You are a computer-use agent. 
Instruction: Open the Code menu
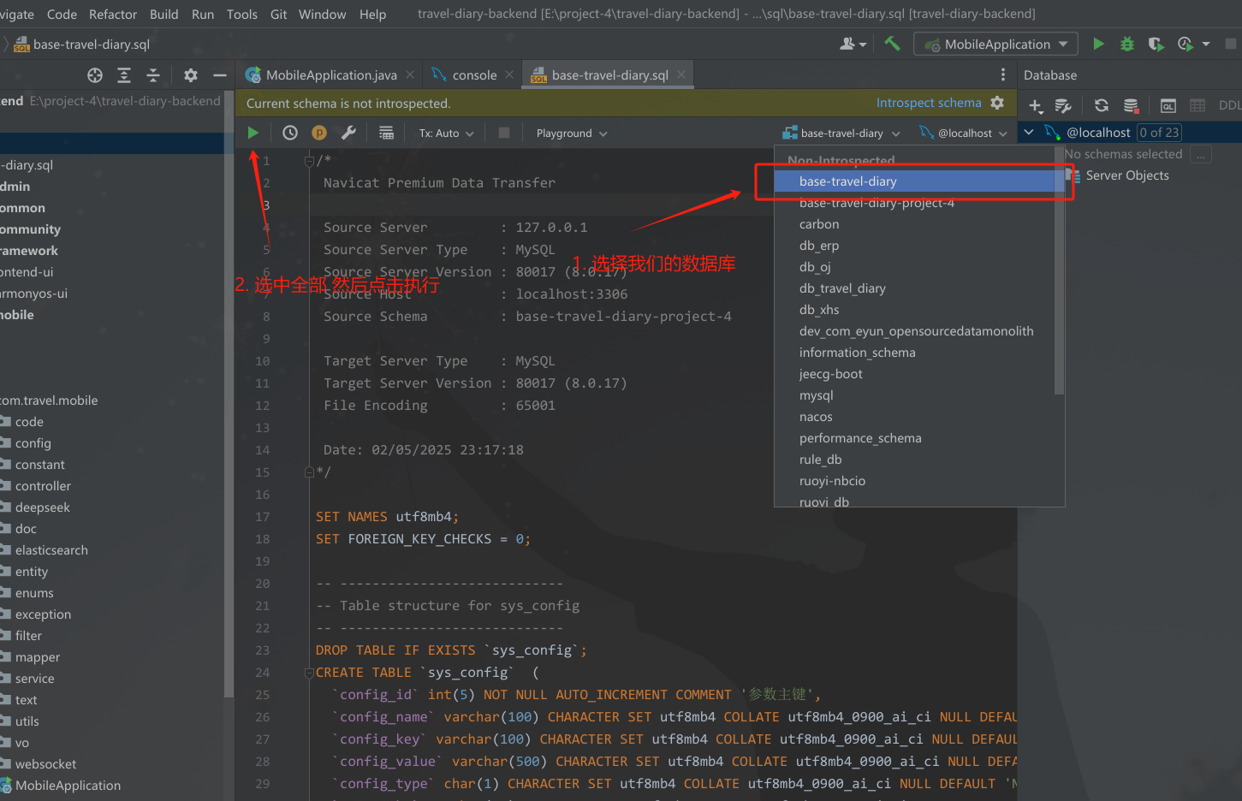tap(62, 14)
